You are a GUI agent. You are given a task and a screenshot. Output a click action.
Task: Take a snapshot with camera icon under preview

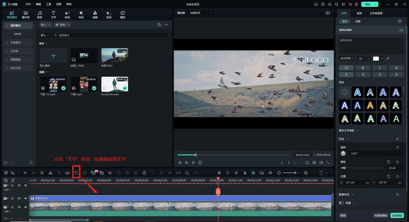(314, 162)
